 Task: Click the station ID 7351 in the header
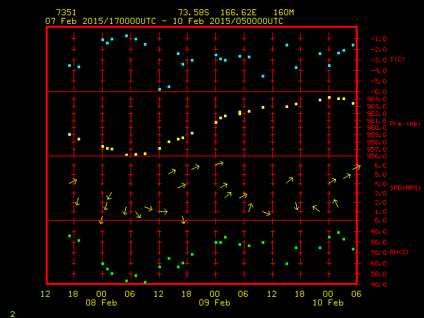[x=67, y=13]
